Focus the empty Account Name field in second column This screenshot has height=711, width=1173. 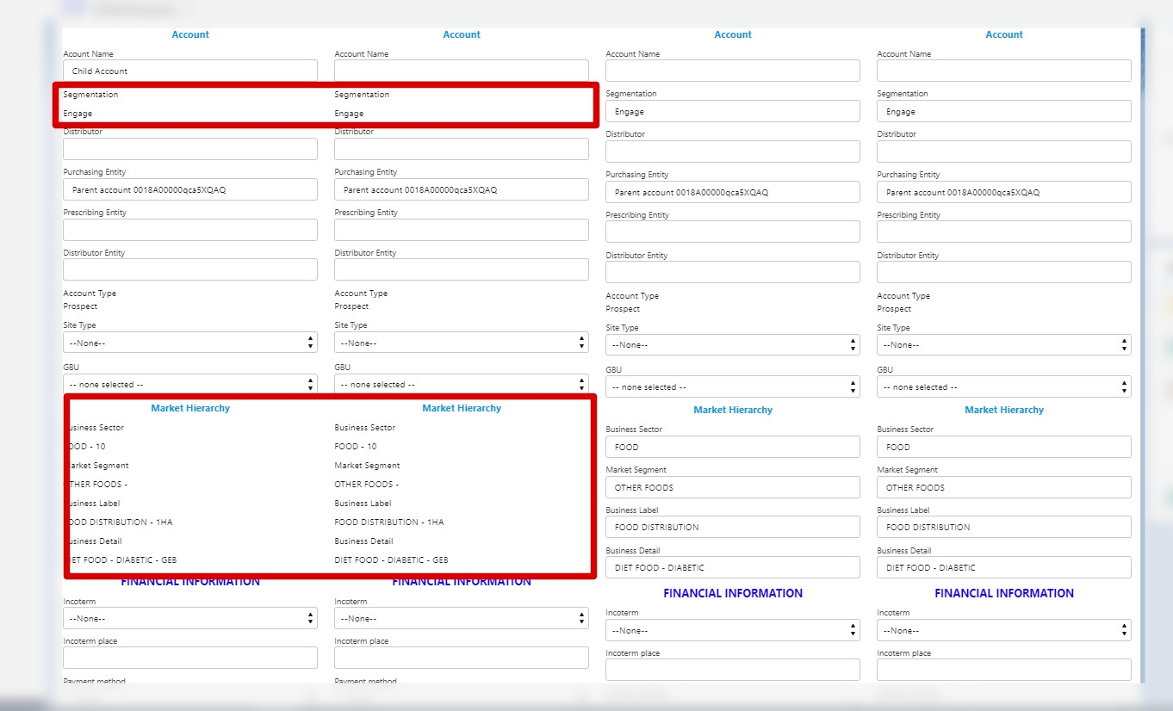[x=462, y=71]
